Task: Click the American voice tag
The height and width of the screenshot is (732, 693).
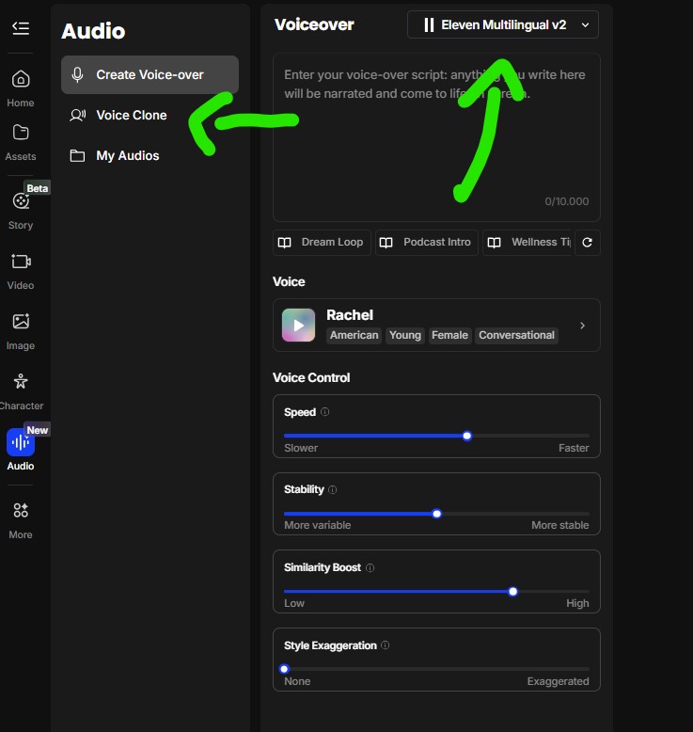Action: (x=354, y=335)
